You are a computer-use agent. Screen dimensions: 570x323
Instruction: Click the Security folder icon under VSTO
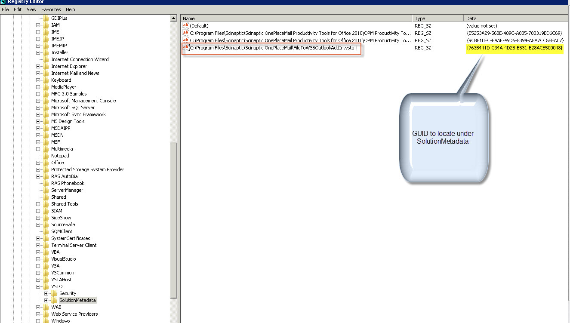54,293
